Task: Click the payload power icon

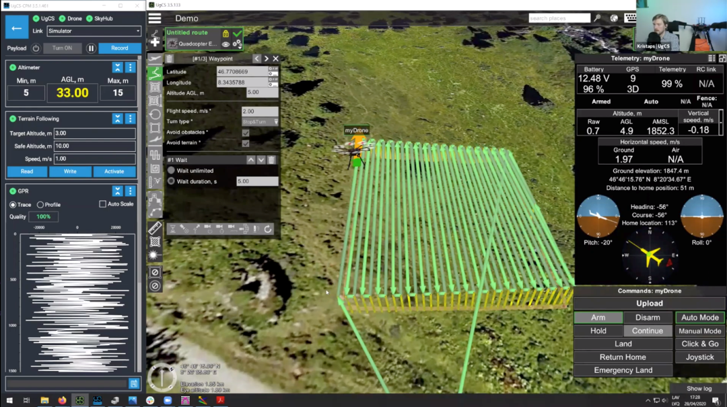Action: (36, 48)
